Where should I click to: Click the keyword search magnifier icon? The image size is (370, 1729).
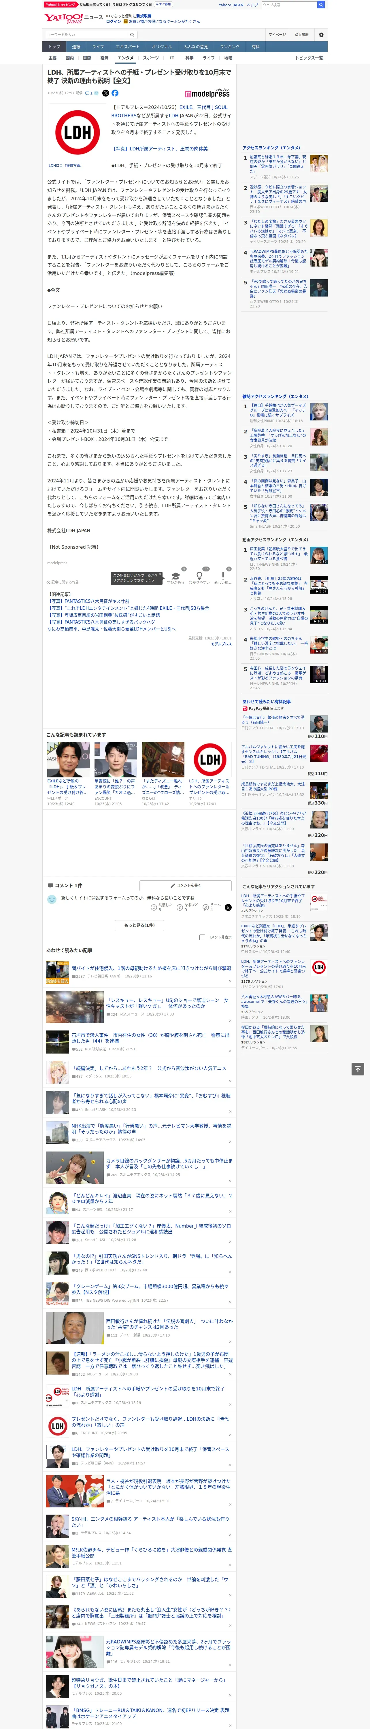pyautogui.click(x=132, y=34)
